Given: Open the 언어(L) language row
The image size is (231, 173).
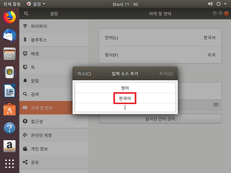Looking at the screenshot, I should pyautogui.click(x=160, y=38).
